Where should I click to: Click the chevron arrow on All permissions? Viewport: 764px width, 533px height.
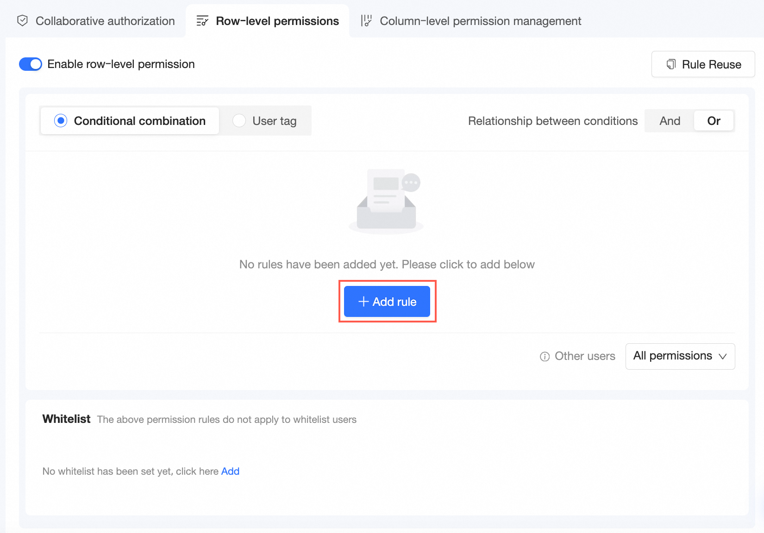[722, 356]
